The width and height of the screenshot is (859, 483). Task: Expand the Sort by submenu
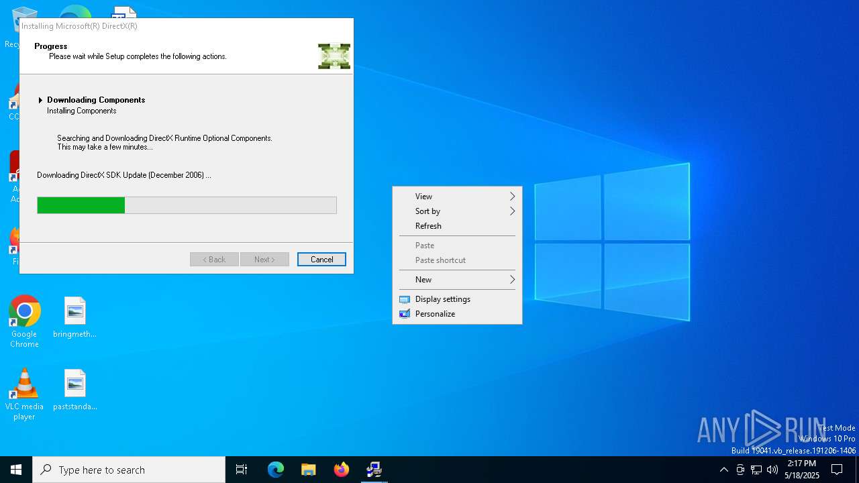tap(457, 211)
